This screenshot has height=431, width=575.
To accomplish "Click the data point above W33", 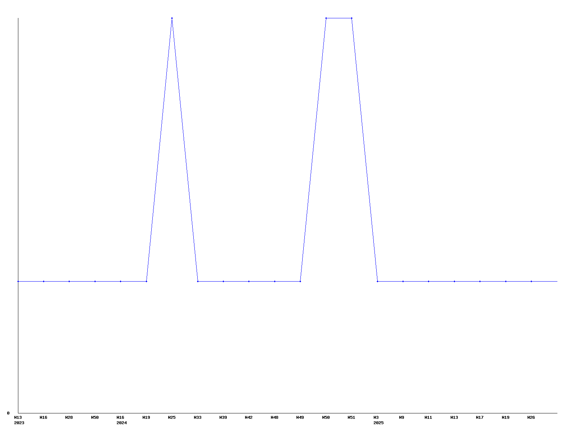I will point(198,281).
